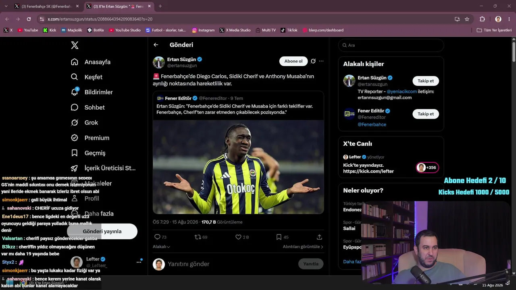Open the @yeniacikcom mention link
This screenshot has width=516, height=290.
(x=402, y=91)
